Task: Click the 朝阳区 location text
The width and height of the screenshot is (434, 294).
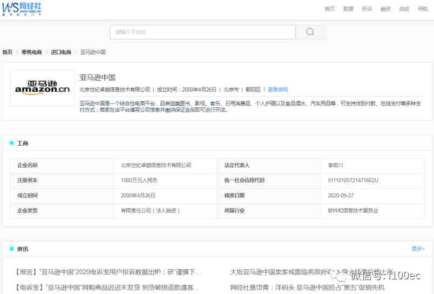Action: (x=253, y=90)
